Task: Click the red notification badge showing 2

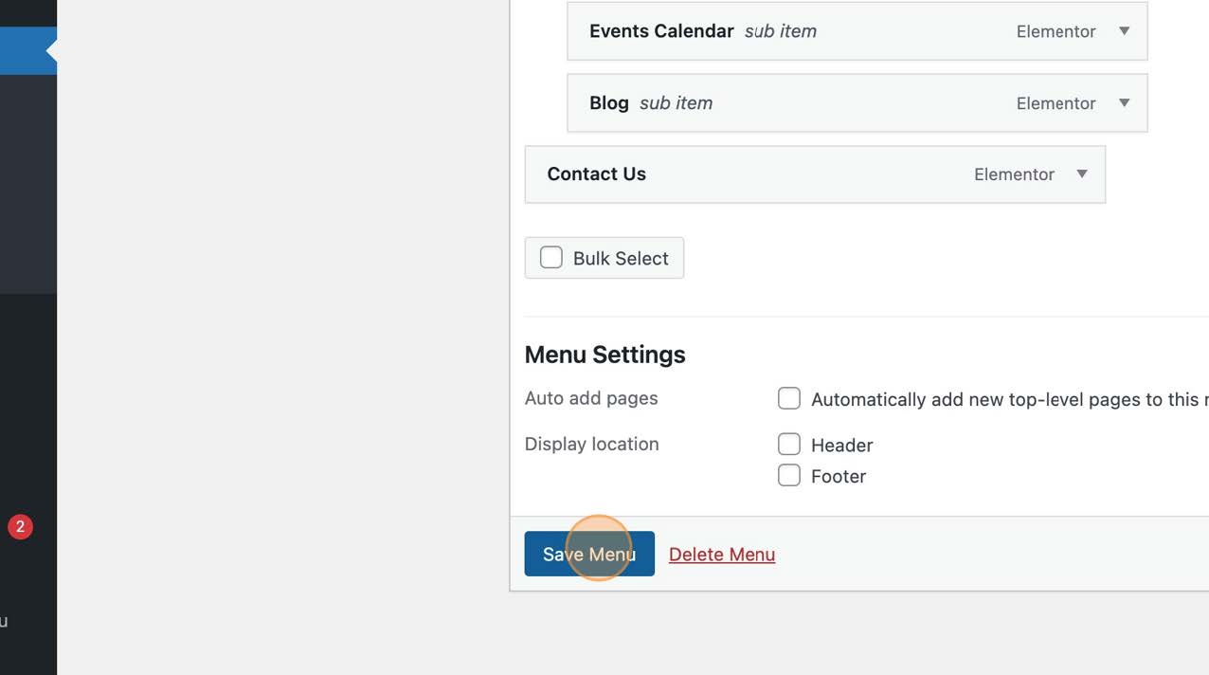Action: coord(20,526)
